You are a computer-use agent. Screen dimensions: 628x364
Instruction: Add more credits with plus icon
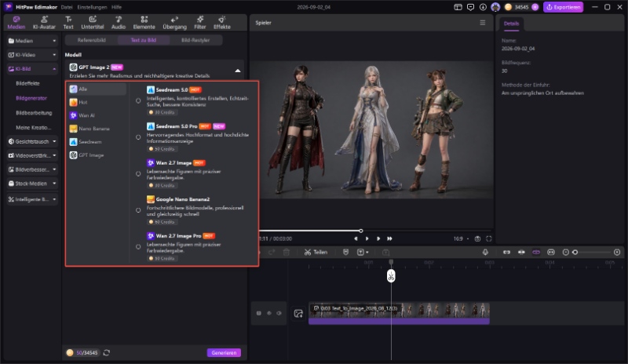[535, 7]
